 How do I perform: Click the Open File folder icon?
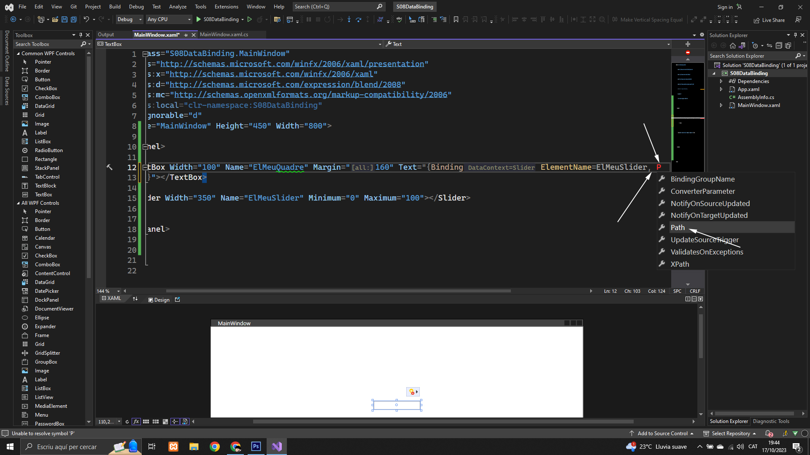click(x=55, y=19)
